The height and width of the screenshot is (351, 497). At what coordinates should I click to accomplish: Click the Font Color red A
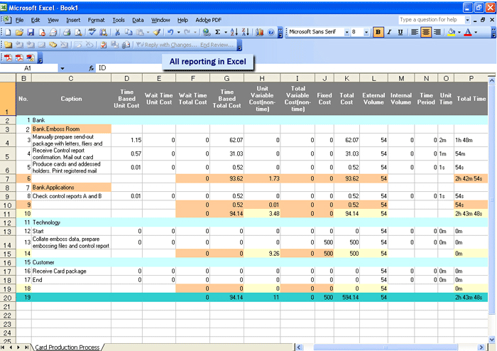tap(468, 32)
